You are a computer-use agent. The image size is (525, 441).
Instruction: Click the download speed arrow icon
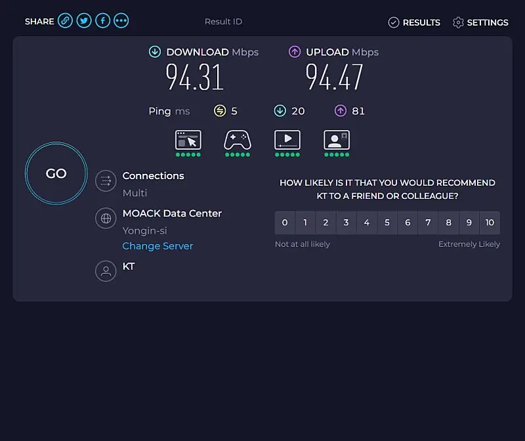(x=155, y=52)
